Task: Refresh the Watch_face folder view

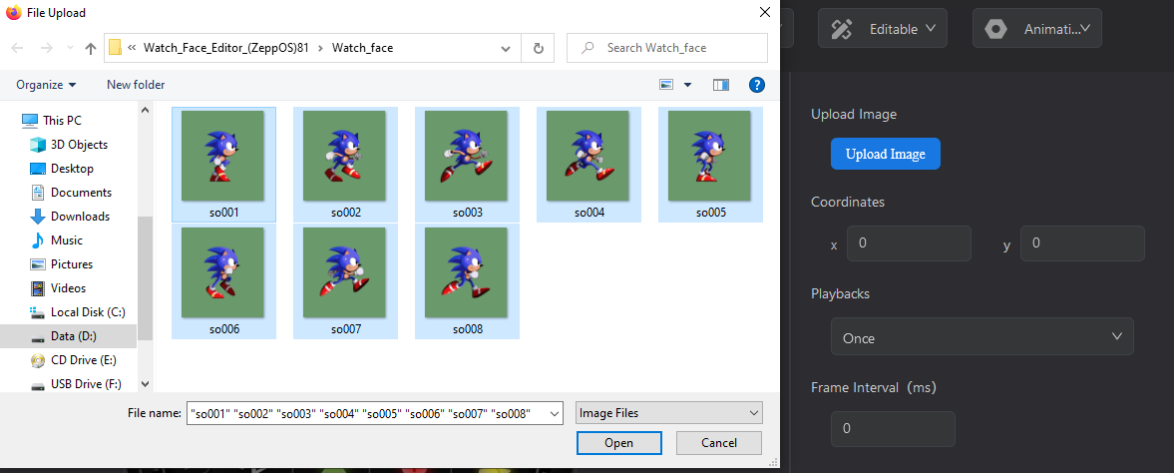Action: click(538, 48)
